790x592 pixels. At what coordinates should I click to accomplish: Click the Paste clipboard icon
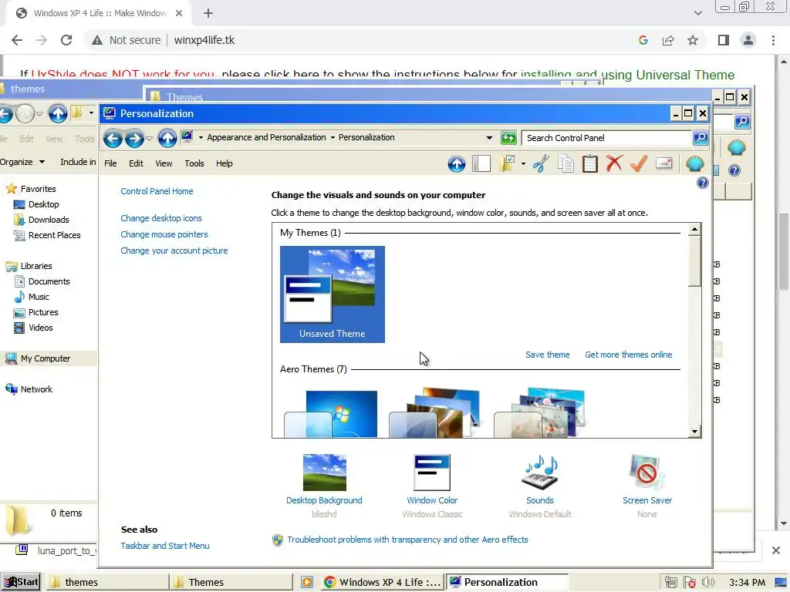point(589,163)
